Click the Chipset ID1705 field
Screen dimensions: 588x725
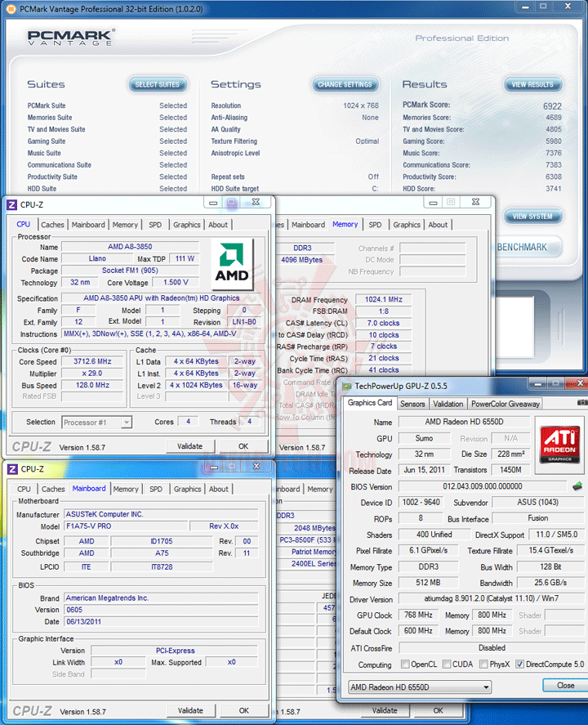click(162, 541)
